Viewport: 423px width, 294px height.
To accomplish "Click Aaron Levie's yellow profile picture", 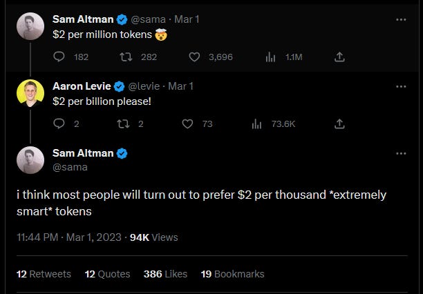I will point(30,93).
